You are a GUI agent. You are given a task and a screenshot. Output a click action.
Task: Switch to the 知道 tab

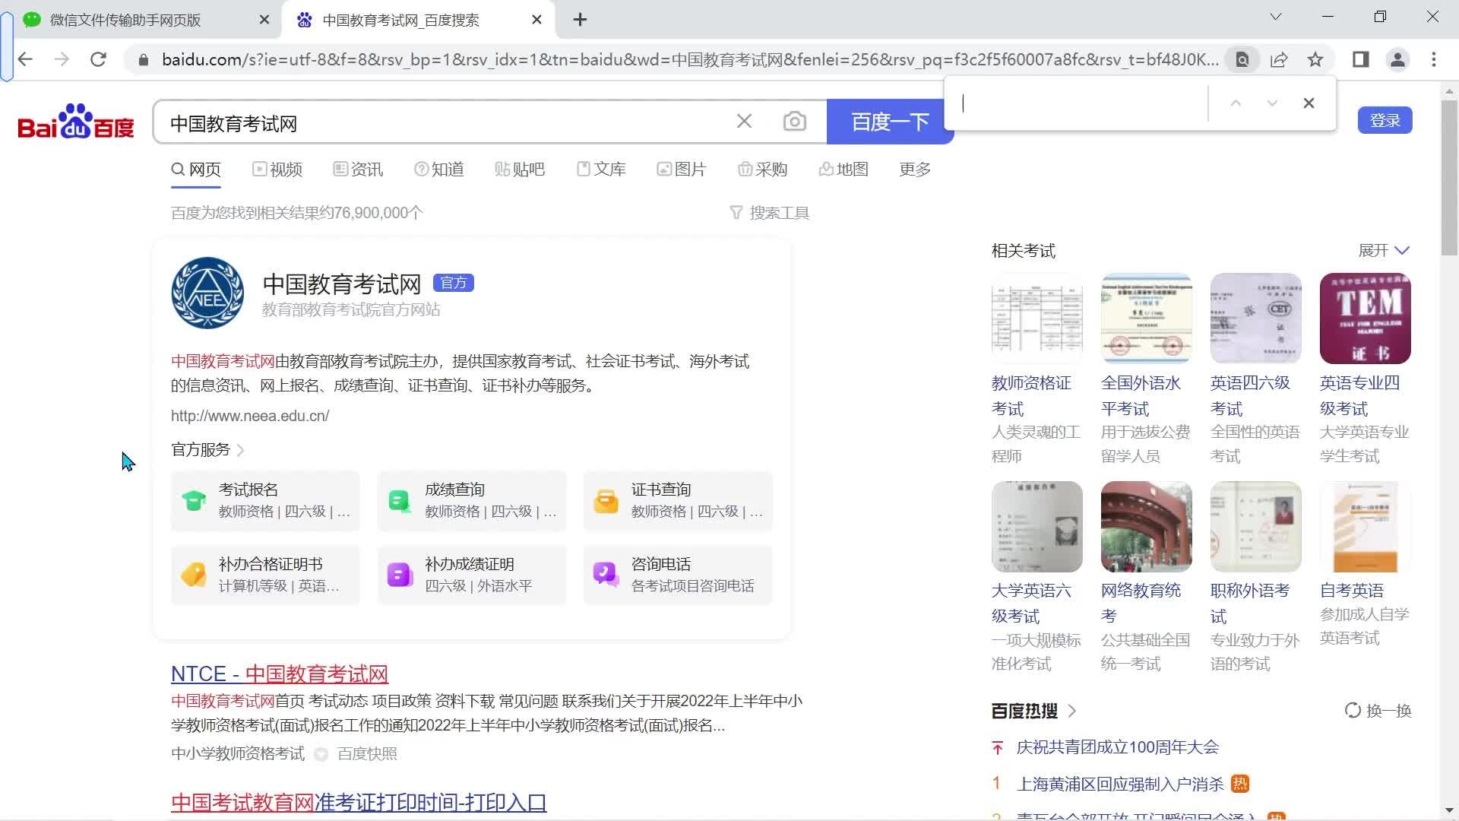tap(438, 170)
